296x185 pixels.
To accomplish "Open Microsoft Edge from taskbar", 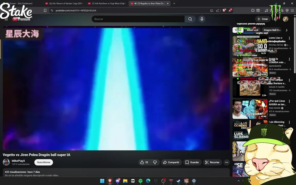I will pyautogui.click(x=148, y=181).
